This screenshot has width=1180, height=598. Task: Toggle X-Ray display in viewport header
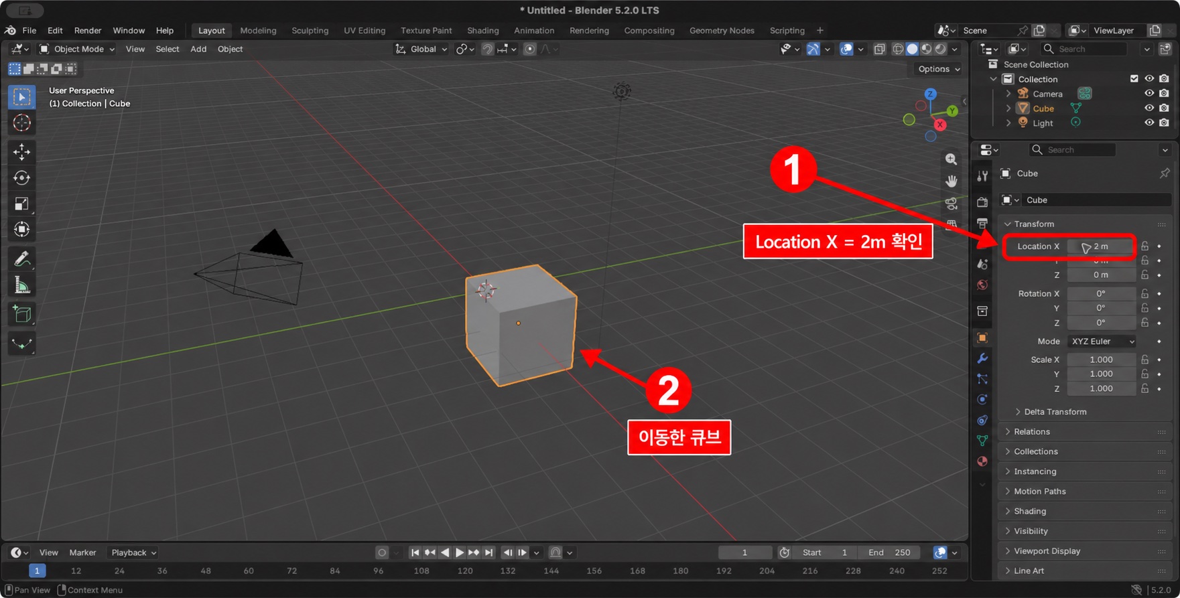pos(879,49)
